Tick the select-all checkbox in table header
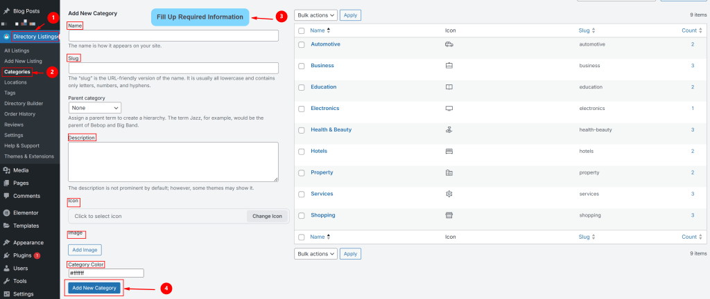This screenshot has width=710, height=299. point(302,30)
